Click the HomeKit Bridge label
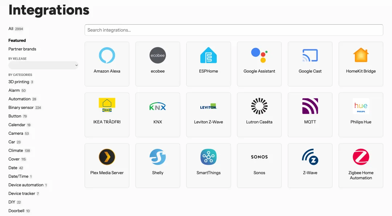Image resolution: width=392 pixels, height=216 pixels. coord(361,71)
